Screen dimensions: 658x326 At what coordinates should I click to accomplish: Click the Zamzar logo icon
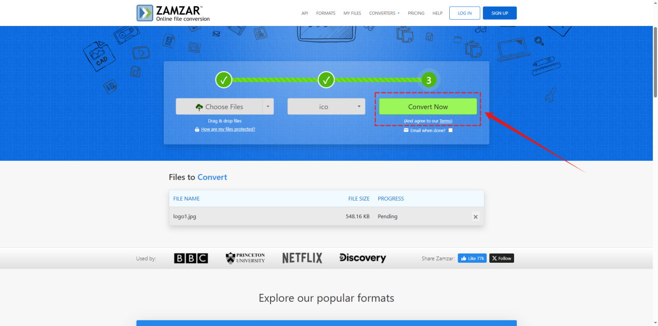(x=145, y=13)
